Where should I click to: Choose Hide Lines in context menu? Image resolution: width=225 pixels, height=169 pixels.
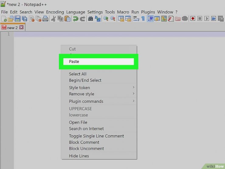click(99, 156)
